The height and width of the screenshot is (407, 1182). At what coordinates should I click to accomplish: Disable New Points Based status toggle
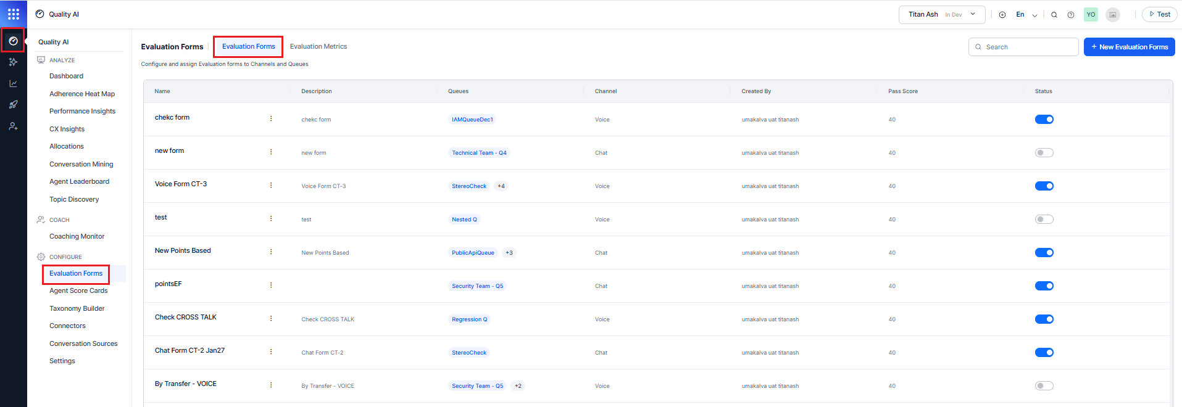point(1044,253)
